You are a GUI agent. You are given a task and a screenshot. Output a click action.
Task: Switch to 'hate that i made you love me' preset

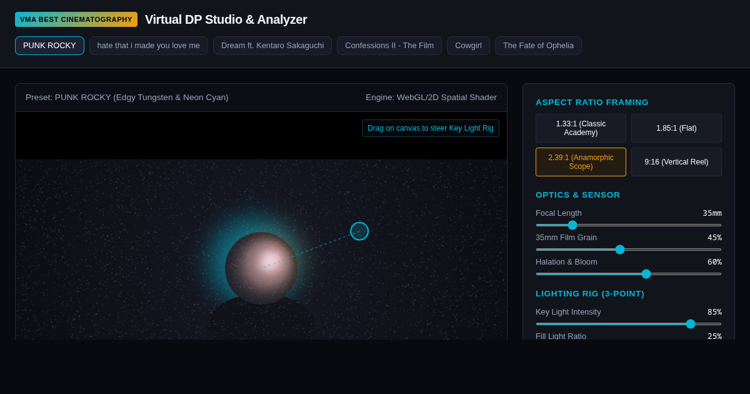click(149, 46)
